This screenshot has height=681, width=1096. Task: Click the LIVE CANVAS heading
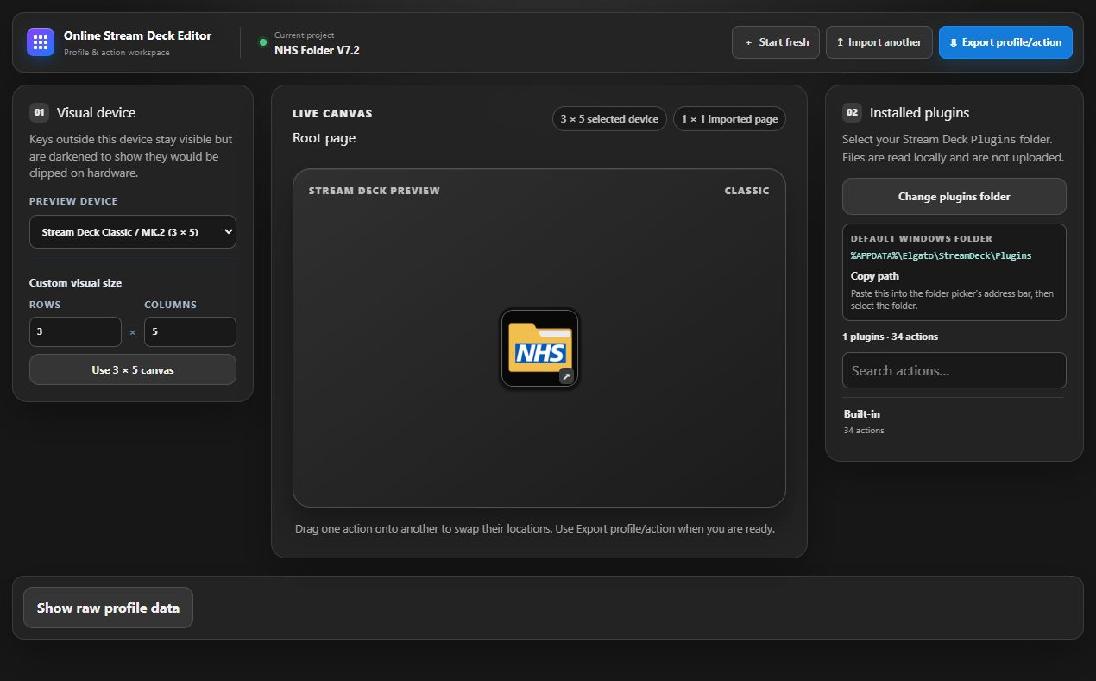point(332,113)
